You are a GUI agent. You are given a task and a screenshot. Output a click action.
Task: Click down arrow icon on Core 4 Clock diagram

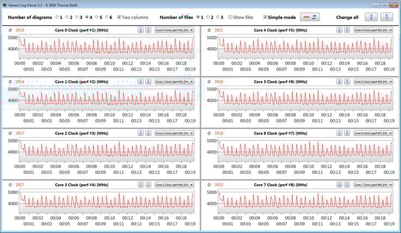coord(347,30)
